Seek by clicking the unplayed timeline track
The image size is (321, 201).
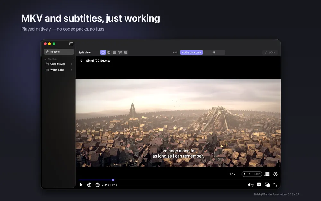(196, 180)
